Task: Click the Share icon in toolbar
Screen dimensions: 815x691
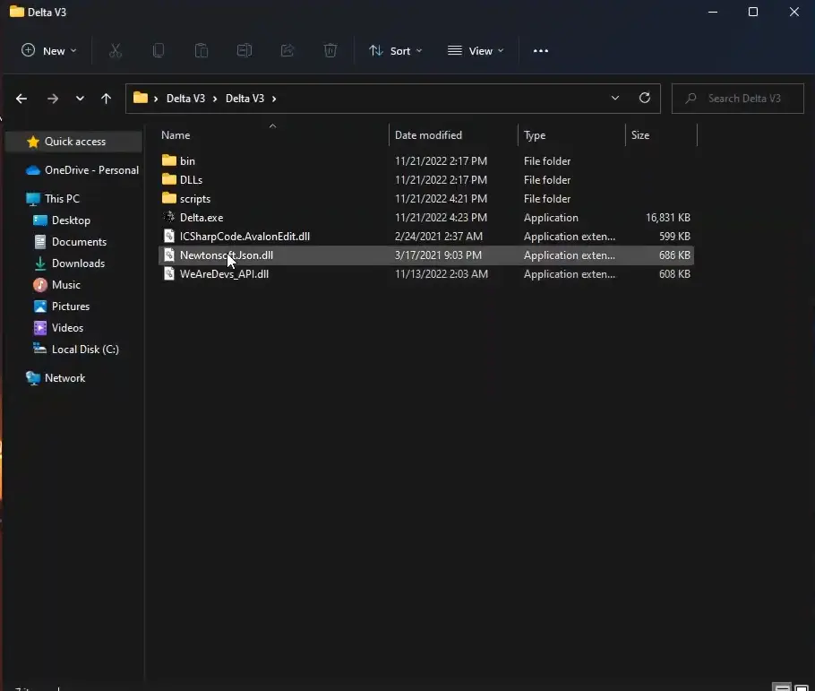Action: 287,51
